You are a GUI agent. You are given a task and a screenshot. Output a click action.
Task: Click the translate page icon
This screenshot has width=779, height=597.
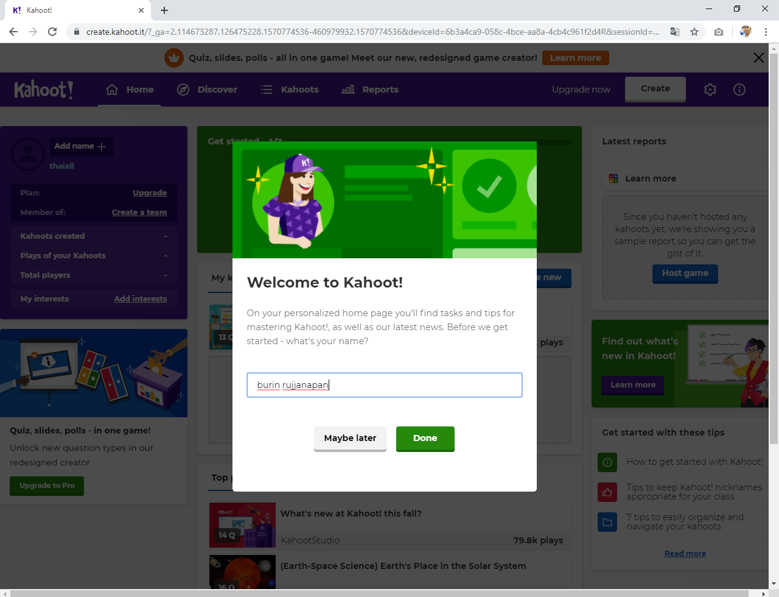pos(675,32)
